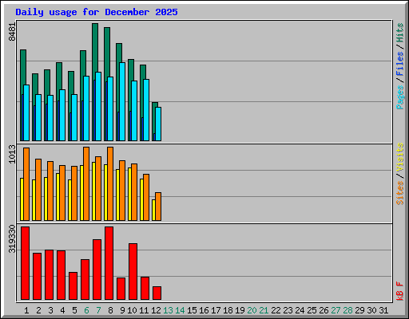Select the cyan Pages bar for day 3
The height and width of the screenshot is (319, 409).
coord(50,118)
